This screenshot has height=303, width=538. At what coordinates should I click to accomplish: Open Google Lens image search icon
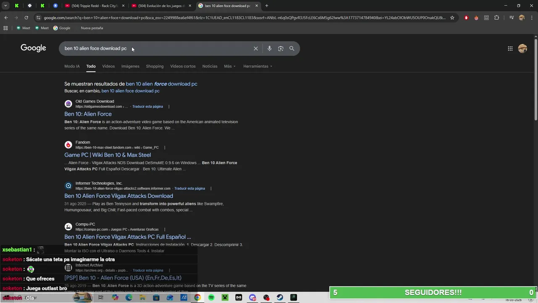tap(281, 48)
